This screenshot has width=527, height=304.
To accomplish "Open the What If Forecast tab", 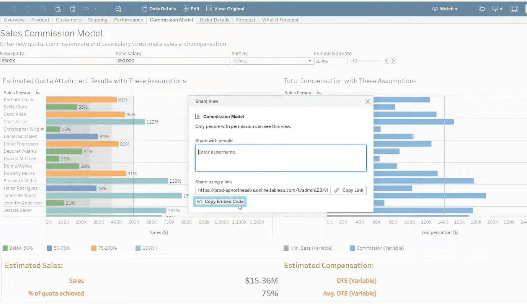I will [280, 20].
